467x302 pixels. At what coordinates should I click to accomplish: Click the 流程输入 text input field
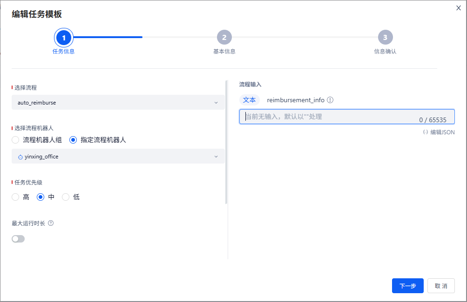[326, 116]
